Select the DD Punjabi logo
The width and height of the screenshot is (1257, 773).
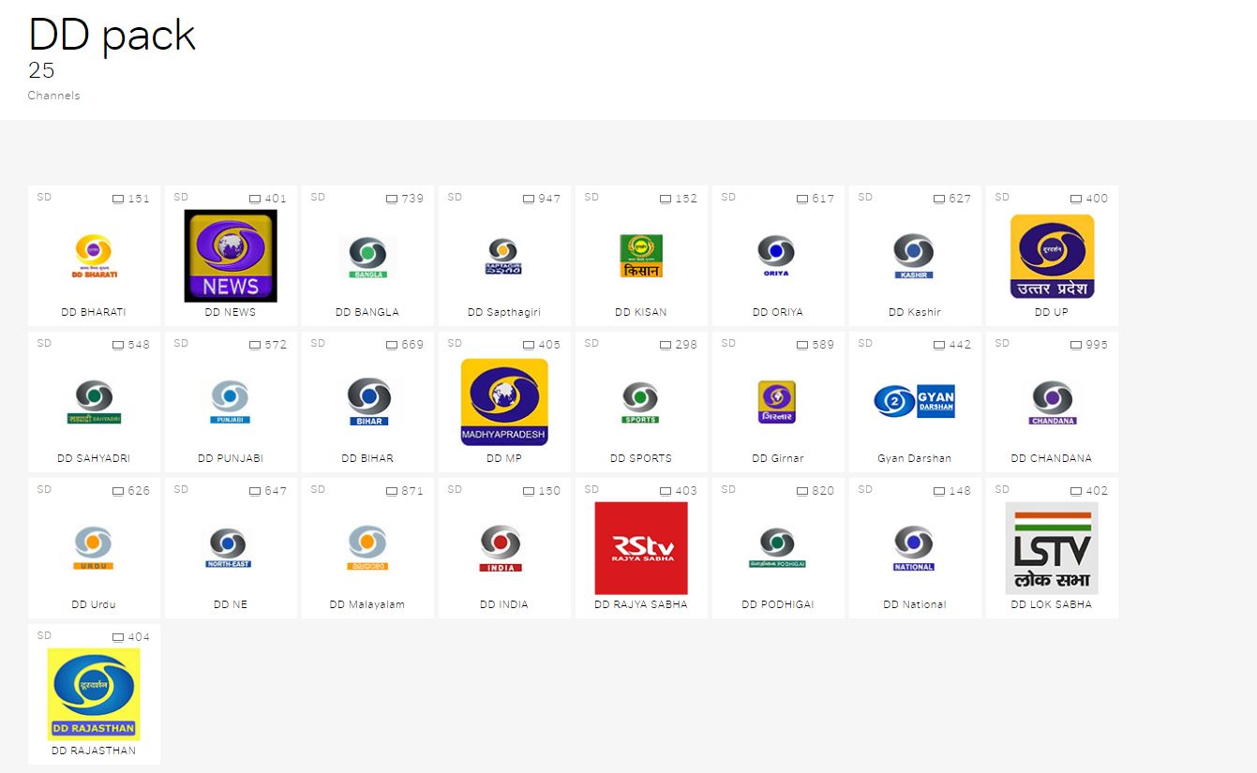231,402
